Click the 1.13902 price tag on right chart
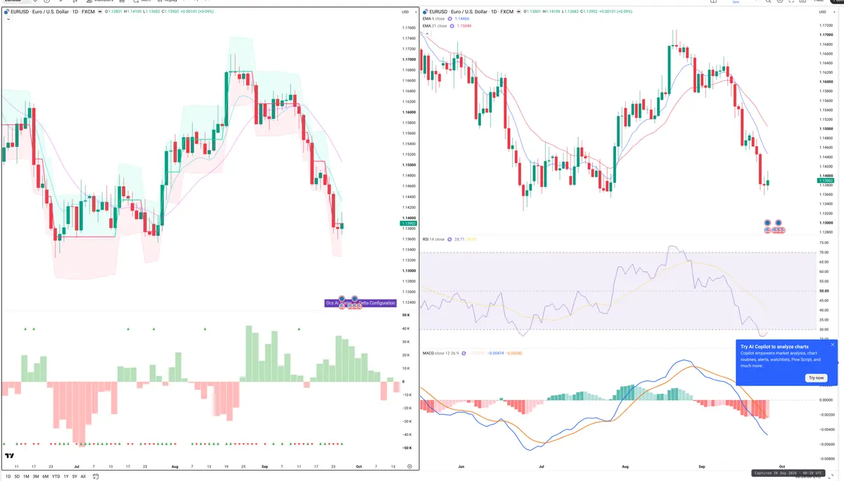This screenshot has height=481, width=844. (x=826, y=181)
